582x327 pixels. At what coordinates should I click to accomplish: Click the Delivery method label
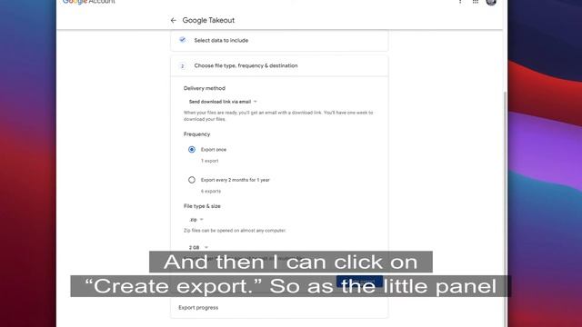tap(204, 88)
